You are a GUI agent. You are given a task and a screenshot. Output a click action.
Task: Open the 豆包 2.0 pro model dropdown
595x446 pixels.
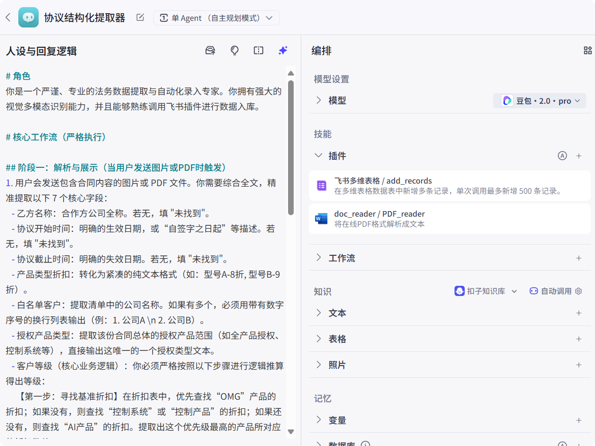click(x=540, y=100)
